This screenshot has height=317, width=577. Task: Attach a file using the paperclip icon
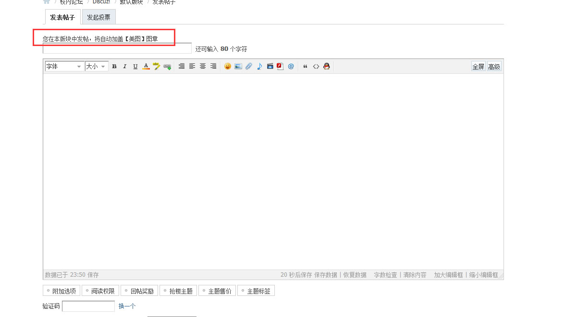click(249, 67)
